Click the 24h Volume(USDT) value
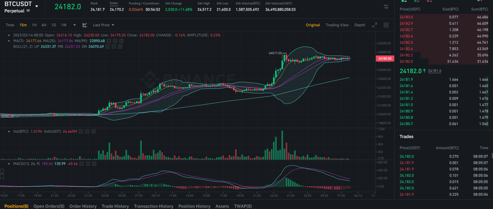Screen dimensions: 493x209 coord(280,9)
